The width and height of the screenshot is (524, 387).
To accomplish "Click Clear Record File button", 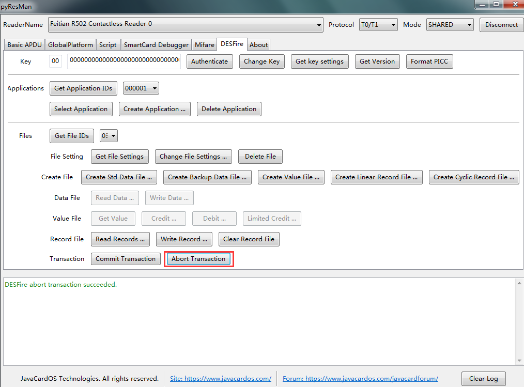I will (x=249, y=239).
